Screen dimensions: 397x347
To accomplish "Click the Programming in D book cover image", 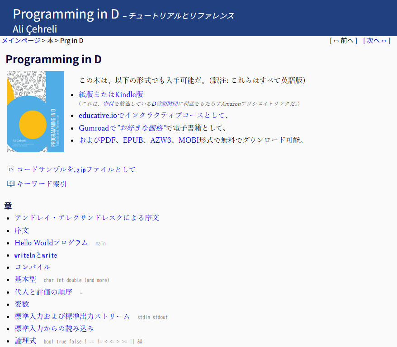I will (36, 111).
